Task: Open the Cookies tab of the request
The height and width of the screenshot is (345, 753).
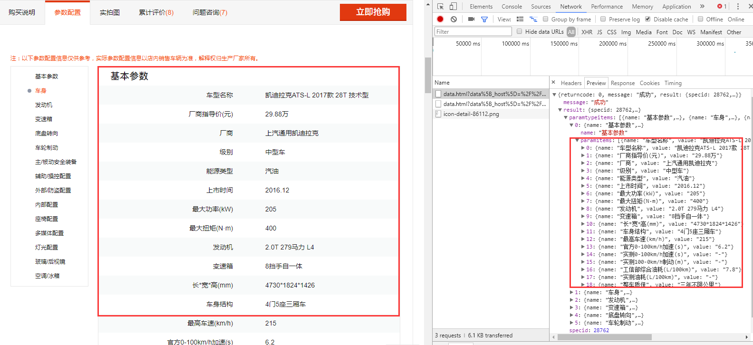Action: click(x=649, y=83)
